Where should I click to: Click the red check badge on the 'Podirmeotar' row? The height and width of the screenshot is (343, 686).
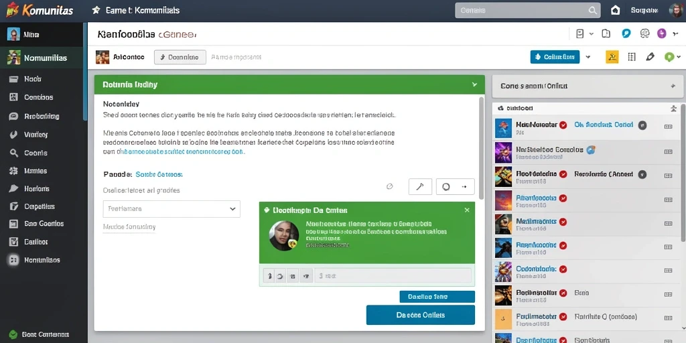pos(563,316)
